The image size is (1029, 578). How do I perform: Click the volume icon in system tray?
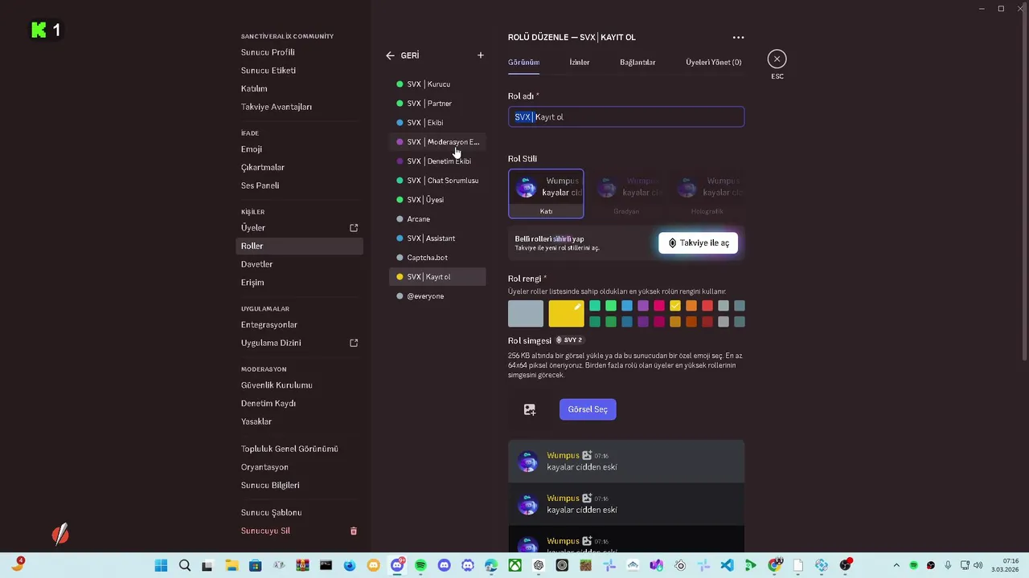tap(978, 566)
